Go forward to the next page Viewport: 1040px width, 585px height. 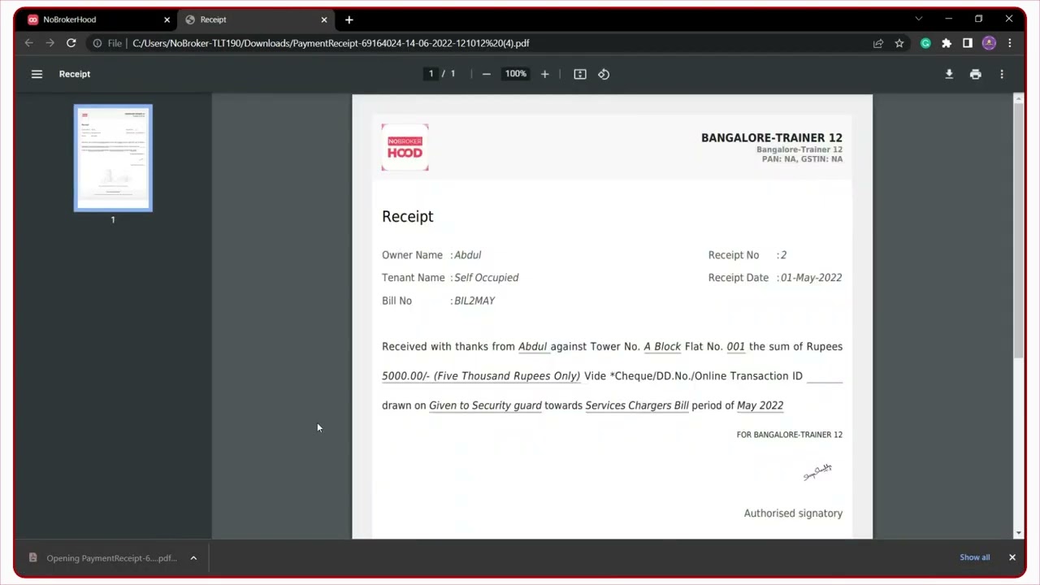[x=50, y=43]
